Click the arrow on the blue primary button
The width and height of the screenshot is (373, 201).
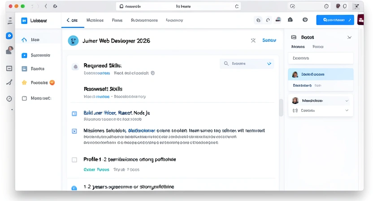coord(350,20)
